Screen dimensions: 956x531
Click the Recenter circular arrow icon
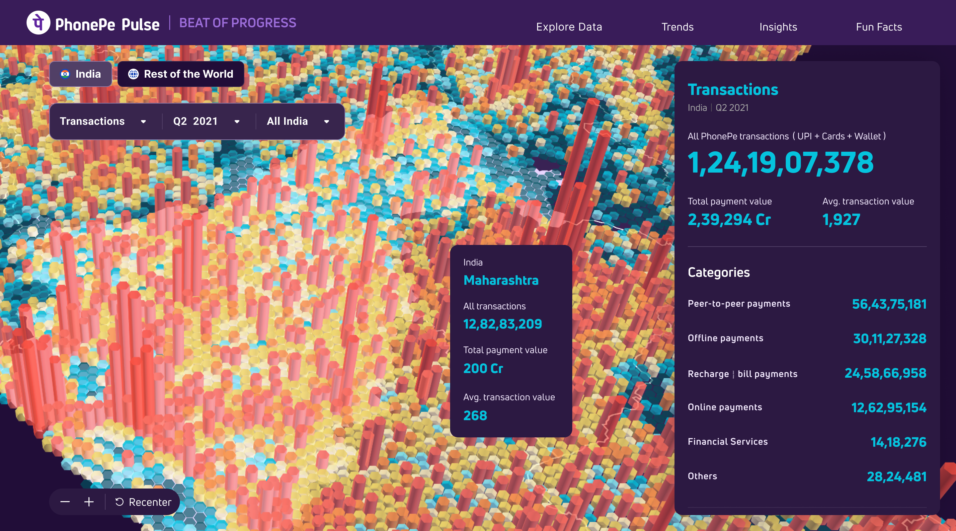click(x=119, y=502)
